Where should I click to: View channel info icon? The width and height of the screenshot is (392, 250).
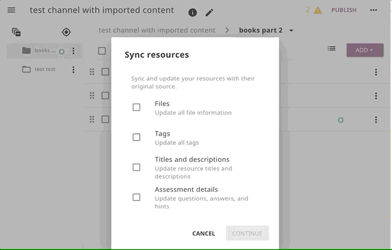coord(192,12)
